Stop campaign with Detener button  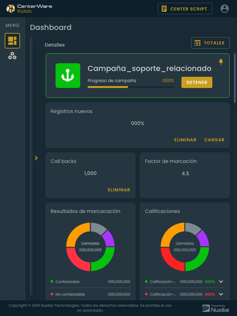click(x=197, y=82)
